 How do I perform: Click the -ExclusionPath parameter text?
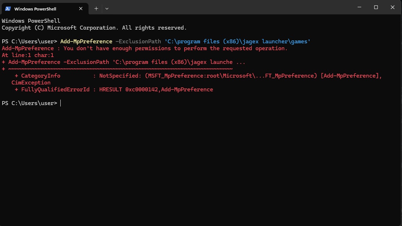(138, 42)
